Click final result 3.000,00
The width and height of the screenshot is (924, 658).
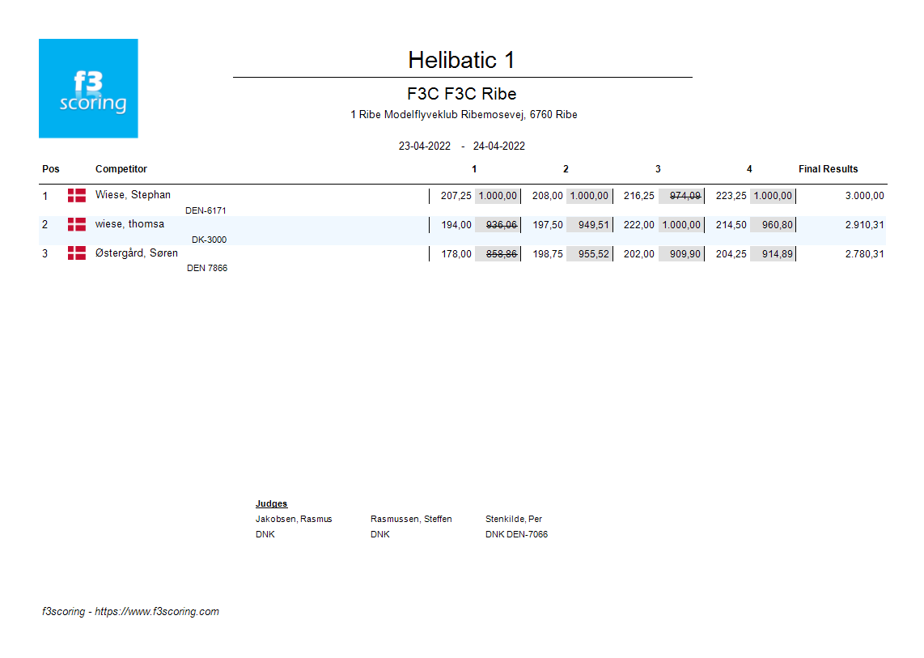pos(864,196)
